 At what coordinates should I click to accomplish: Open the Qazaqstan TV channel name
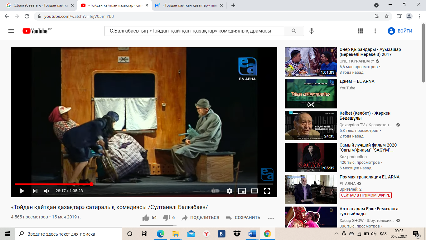pos(366,125)
